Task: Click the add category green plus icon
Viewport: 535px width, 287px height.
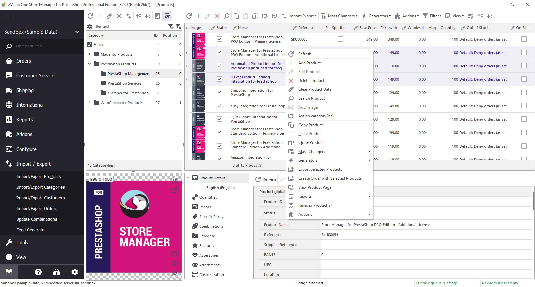Action: coord(100,16)
